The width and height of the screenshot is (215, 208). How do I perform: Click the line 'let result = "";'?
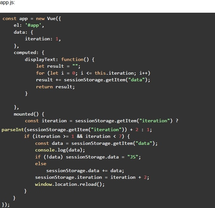pos(58,66)
